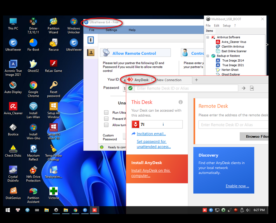This screenshot has height=223, width=276.
Task: Click the AnyDesk green checkmark status icon
Action: pos(130,88)
